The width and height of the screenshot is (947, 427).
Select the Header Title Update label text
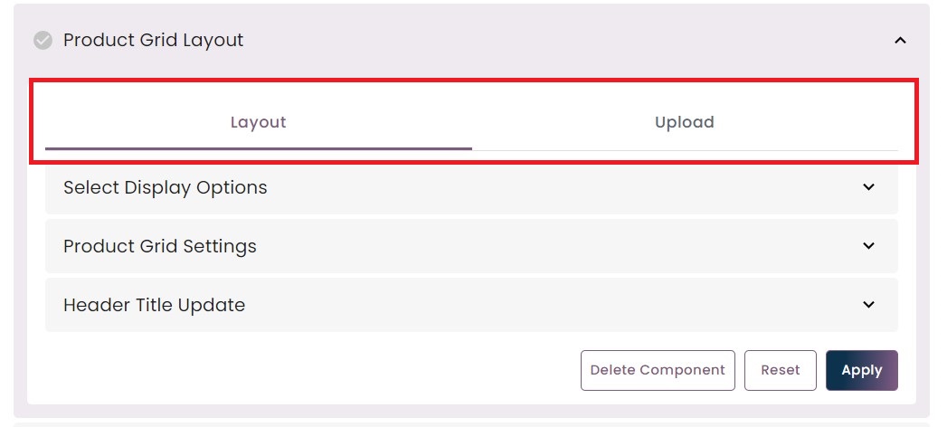154,305
